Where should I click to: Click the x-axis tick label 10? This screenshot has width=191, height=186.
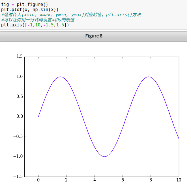tap(179, 180)
